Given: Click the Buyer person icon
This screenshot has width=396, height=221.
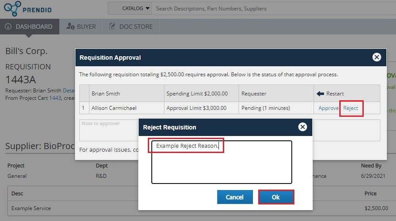Looking at the screenshot, I should click(70, 27).
